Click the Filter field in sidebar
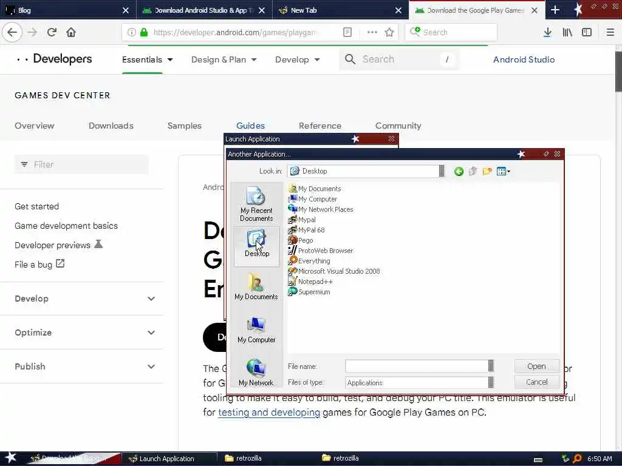The width and height of the screenshot is (622, 466). click(82, 164)
